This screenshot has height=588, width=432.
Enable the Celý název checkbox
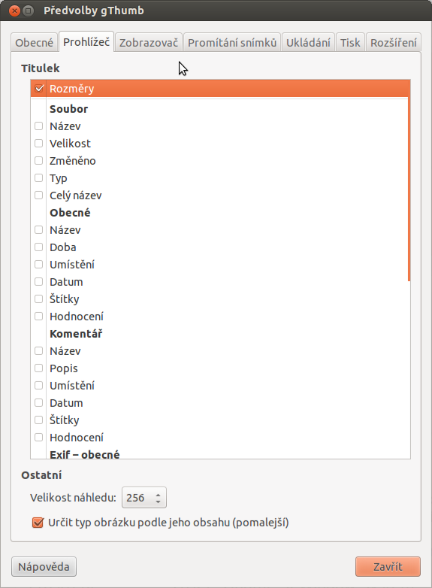[x=38, y=195]
